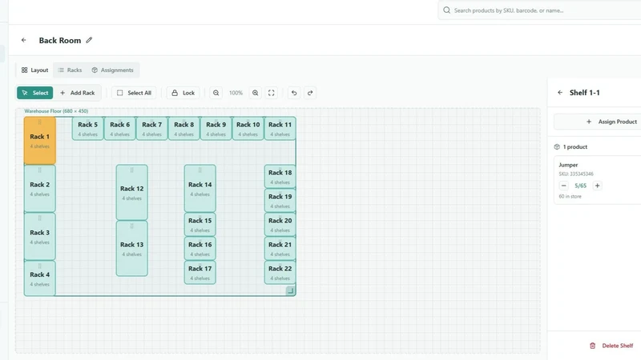Select Rack 9 on the floor
This screenshot has width=641, height=360.
216,129
